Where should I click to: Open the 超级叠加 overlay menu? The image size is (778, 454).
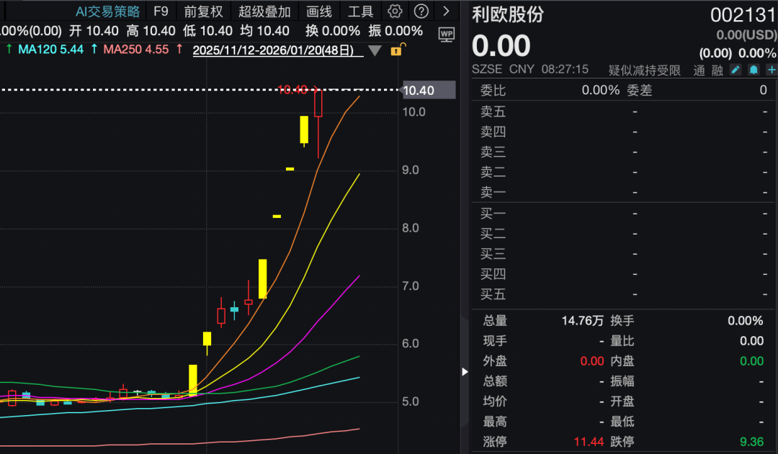(x=264, y=11)
